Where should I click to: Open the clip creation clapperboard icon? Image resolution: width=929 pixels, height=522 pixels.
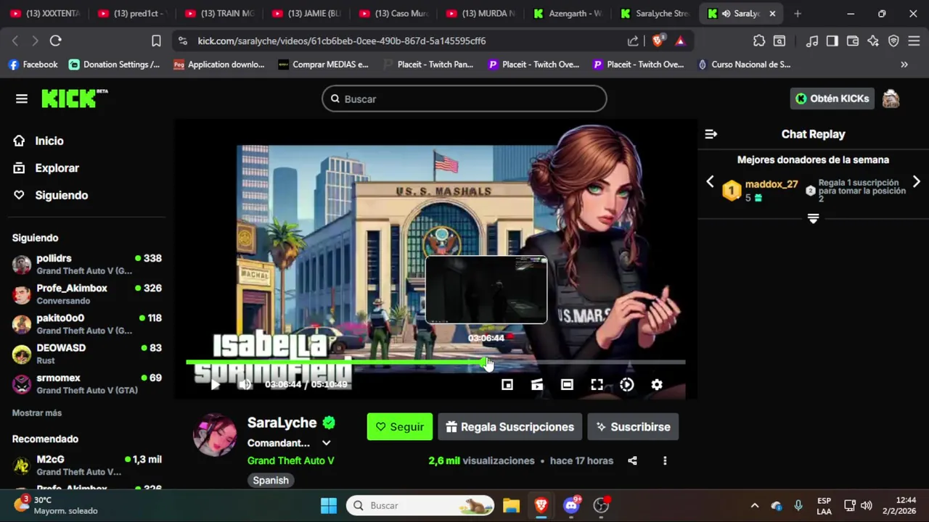pyautogui.click(x=537, y=385)
